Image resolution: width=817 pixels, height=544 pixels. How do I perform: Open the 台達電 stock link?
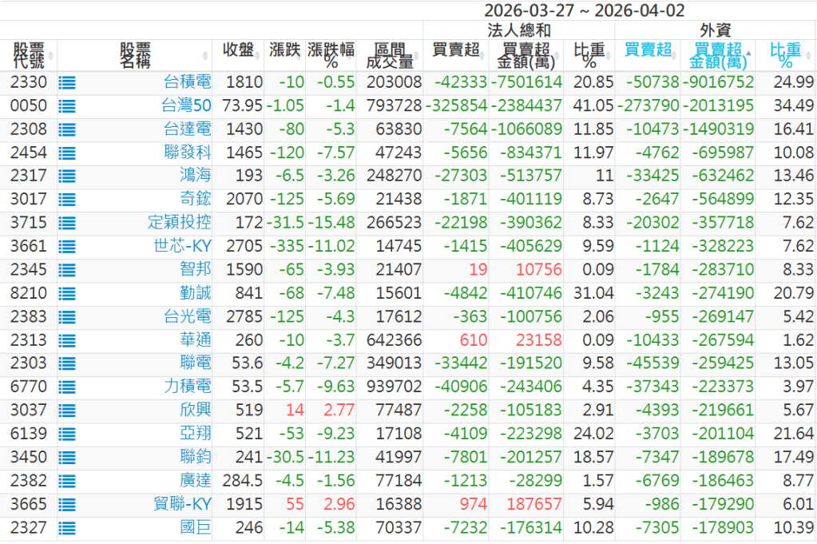[x=187, y=129]
